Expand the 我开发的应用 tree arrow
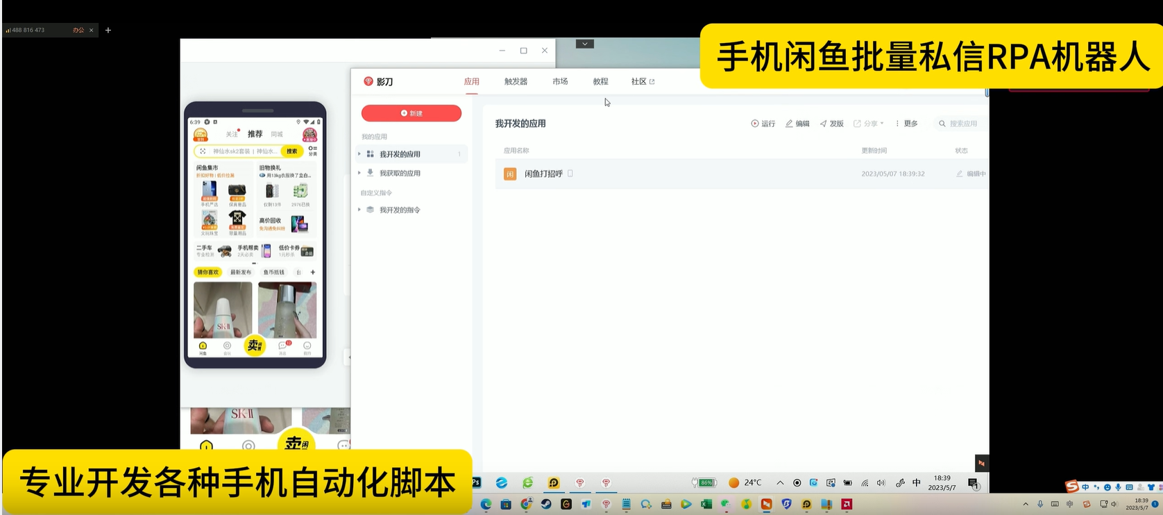 coord(359,154)
